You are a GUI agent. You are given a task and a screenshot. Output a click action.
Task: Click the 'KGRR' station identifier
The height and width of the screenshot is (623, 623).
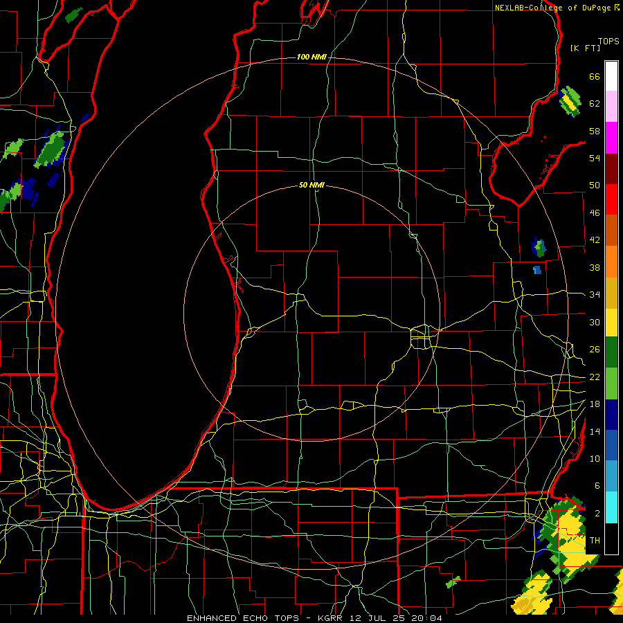tap(329, 618)
